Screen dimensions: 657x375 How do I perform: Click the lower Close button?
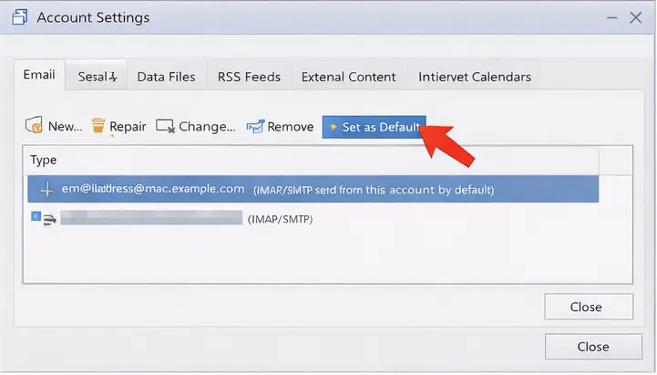593,347
